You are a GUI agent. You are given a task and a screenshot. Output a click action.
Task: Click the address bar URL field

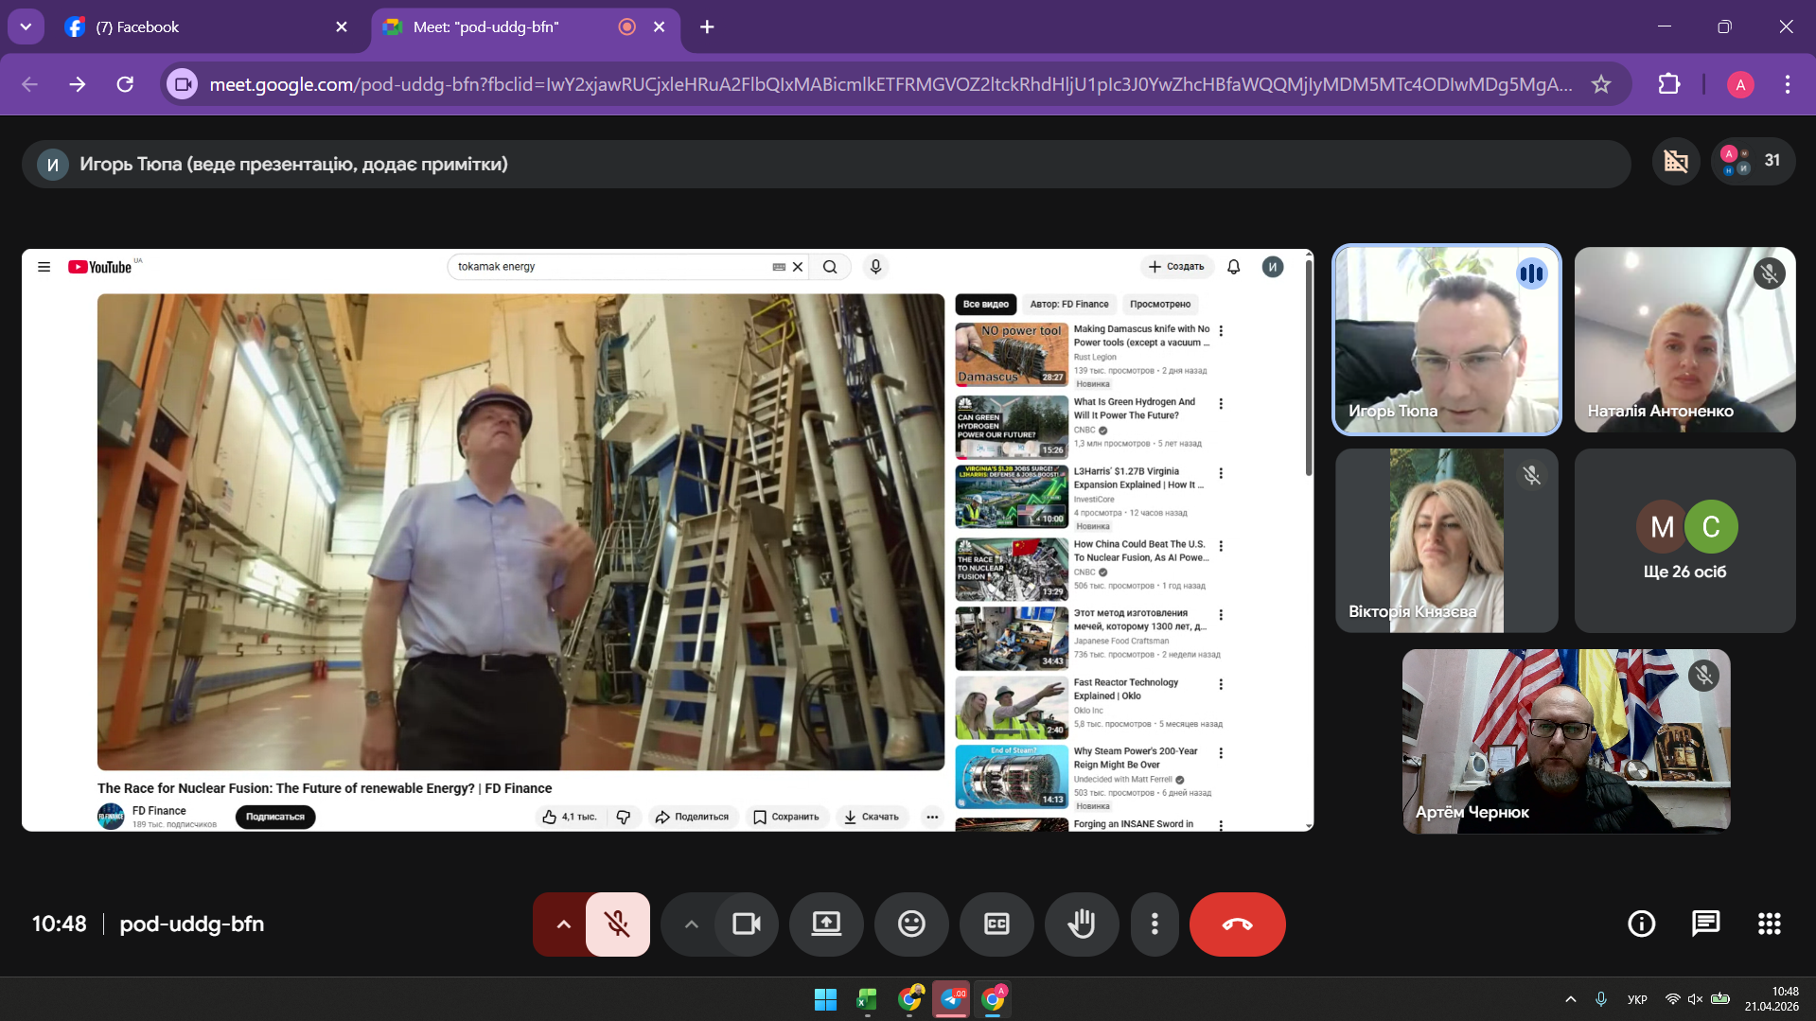[x=890, y=84]
